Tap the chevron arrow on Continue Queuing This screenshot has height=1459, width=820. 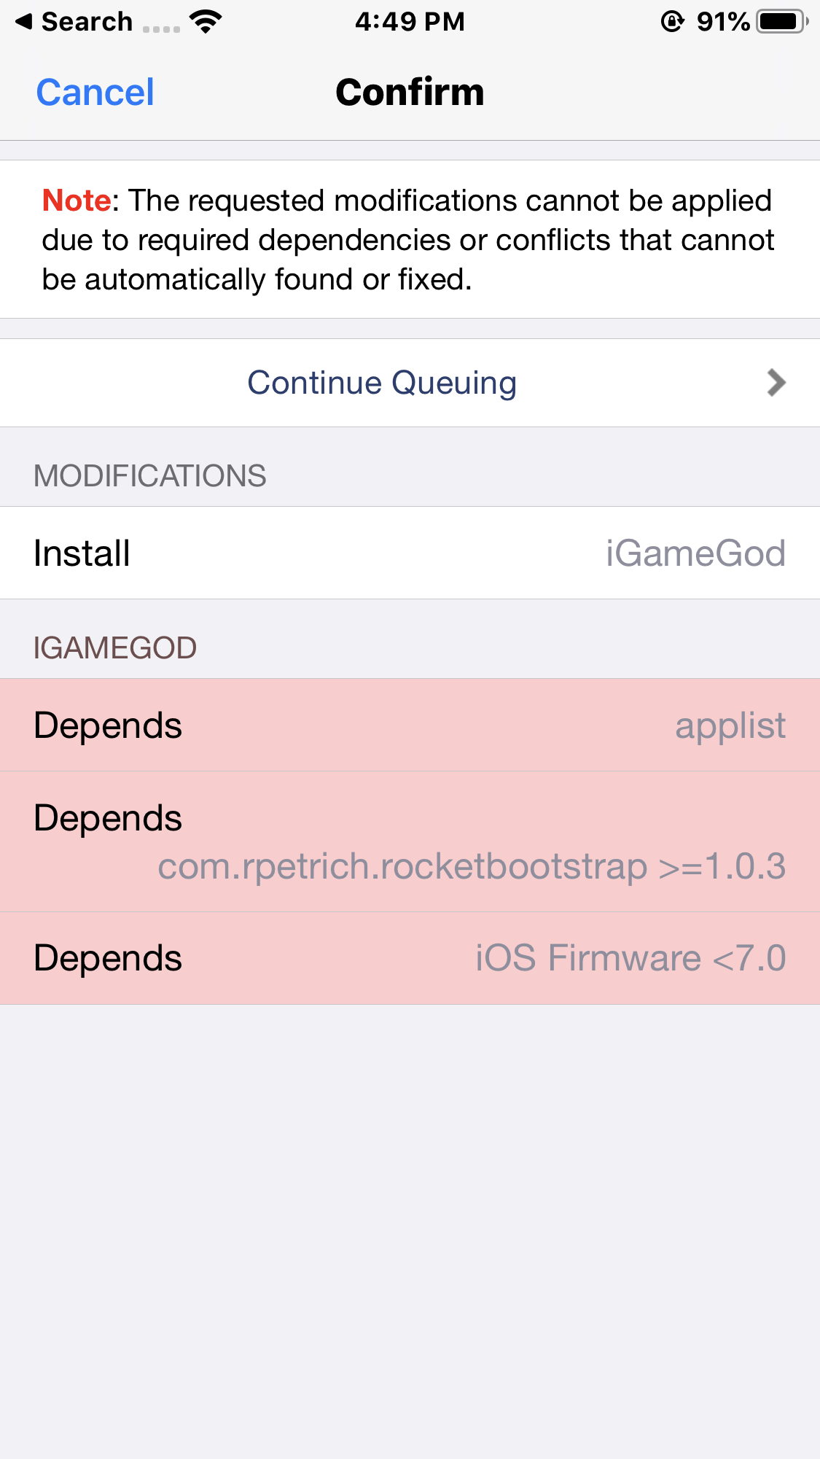[776, 383]
